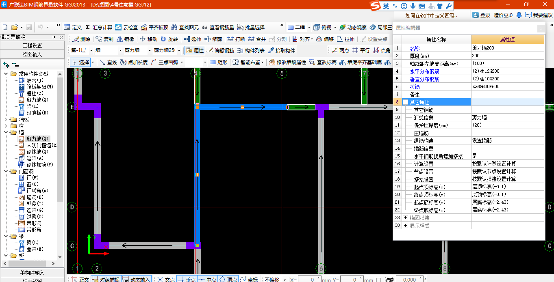
Task: Select 旋转 rotate tool
Action: (x=169, y=39)
